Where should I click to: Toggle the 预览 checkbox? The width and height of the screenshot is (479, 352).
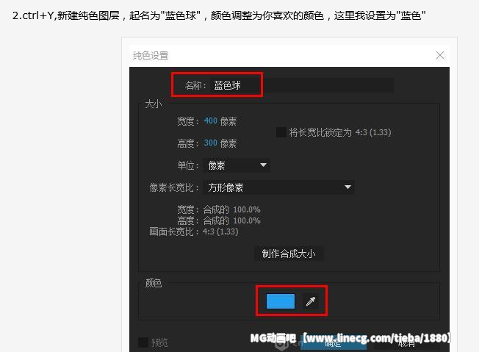(143, 342)
